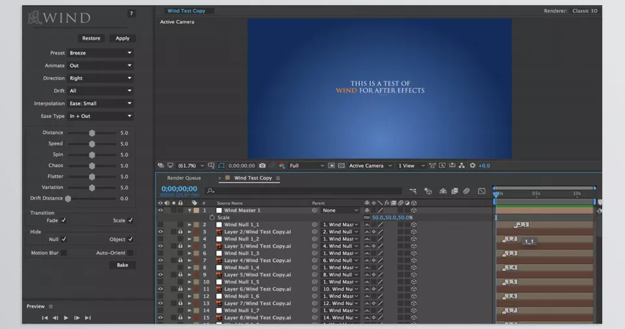625x329 pixels.
Task: Uncheck the Fade transition checkbox
Action: click(x=64, y=220)
